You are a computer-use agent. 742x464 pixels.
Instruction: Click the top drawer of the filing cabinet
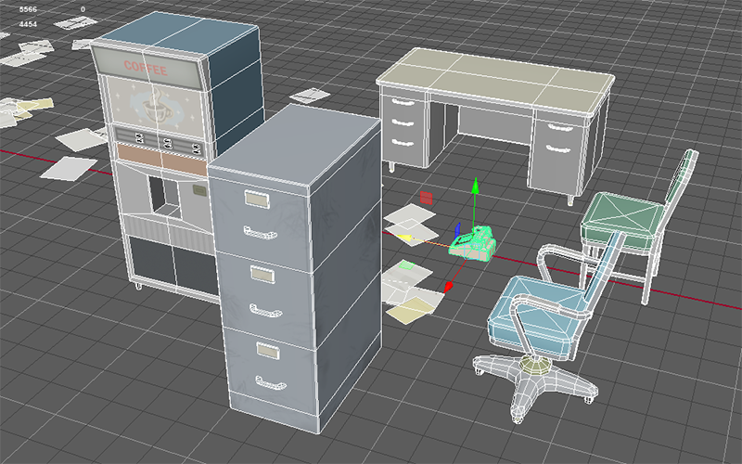(x=262, y=220)
